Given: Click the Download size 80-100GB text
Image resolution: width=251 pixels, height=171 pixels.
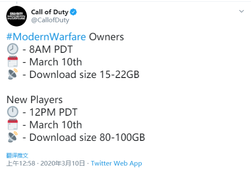Looking at the screenshot, I should (x=87, y=137).
